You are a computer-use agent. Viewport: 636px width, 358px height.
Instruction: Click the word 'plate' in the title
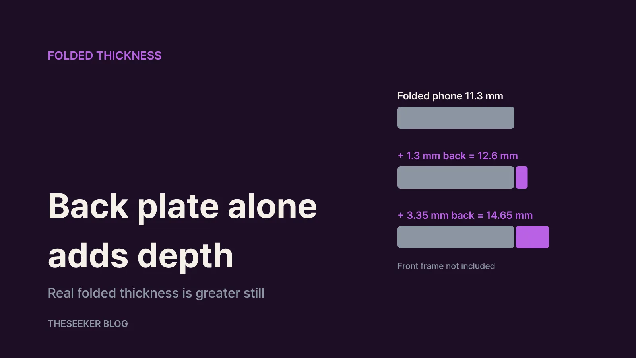[178, 207]
